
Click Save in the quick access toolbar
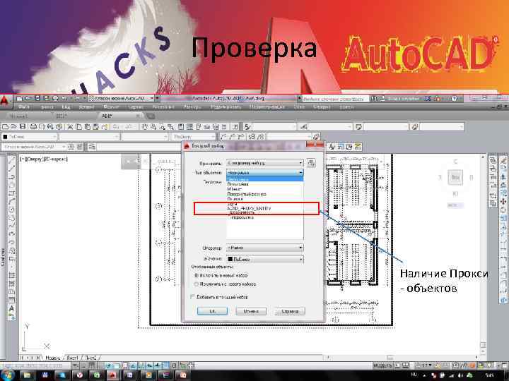(x=37, y=98)
